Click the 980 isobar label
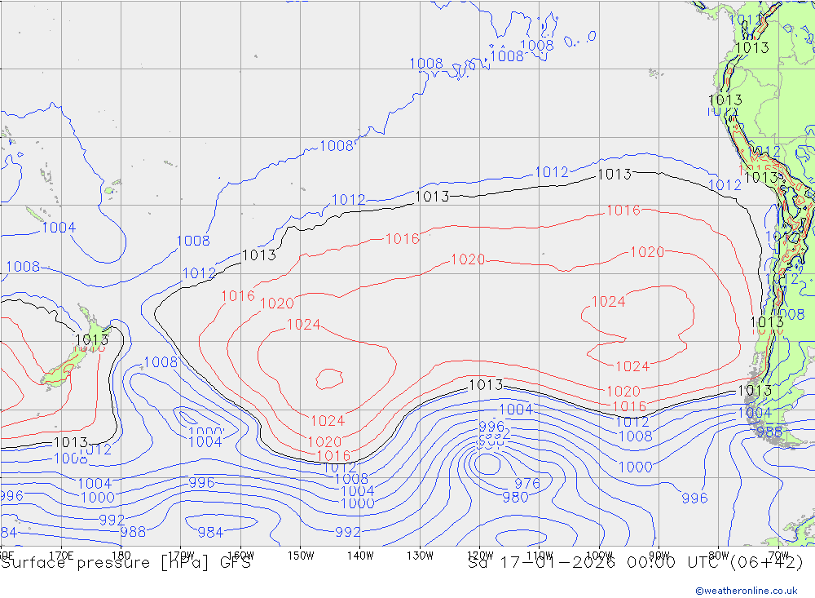 coord(515,498)
